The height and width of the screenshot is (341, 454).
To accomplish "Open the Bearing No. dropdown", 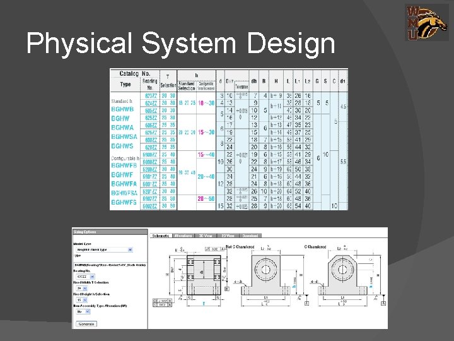I will coord(85,277).
